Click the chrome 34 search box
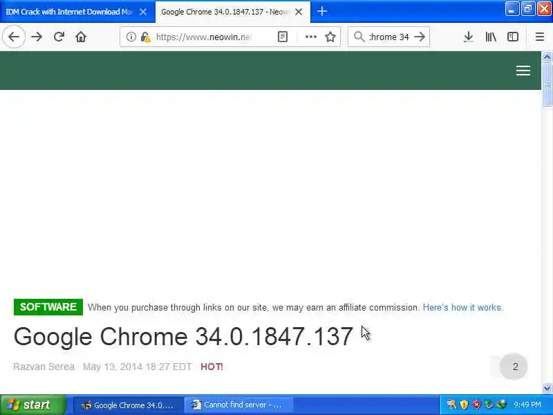This screenshot has width=553, height=415. tap(389, 37)
